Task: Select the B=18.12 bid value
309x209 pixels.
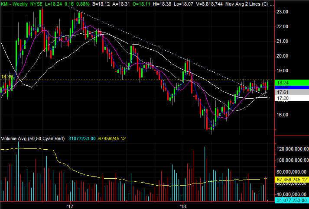Action: click(x=101, y=4)
